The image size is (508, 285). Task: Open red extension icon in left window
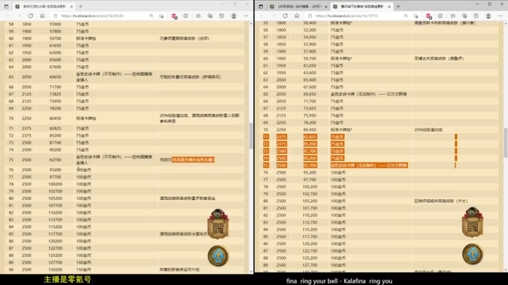pyautogui.click(x=174, y=16)
